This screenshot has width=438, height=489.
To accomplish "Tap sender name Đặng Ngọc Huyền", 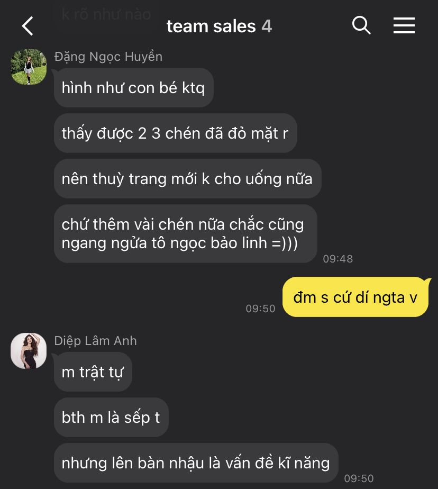I will pyautogui.click(x=108, y=57).
